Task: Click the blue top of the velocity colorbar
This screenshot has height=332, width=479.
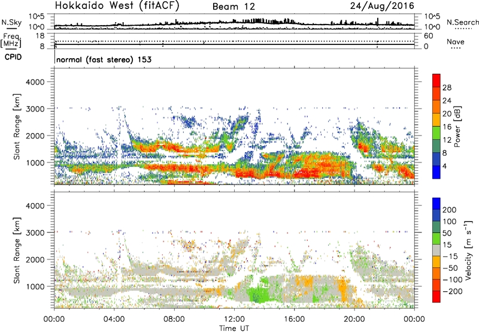Action: point(436,203)
